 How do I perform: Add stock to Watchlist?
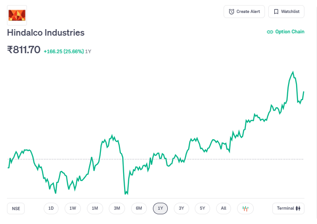coord(286,12)
